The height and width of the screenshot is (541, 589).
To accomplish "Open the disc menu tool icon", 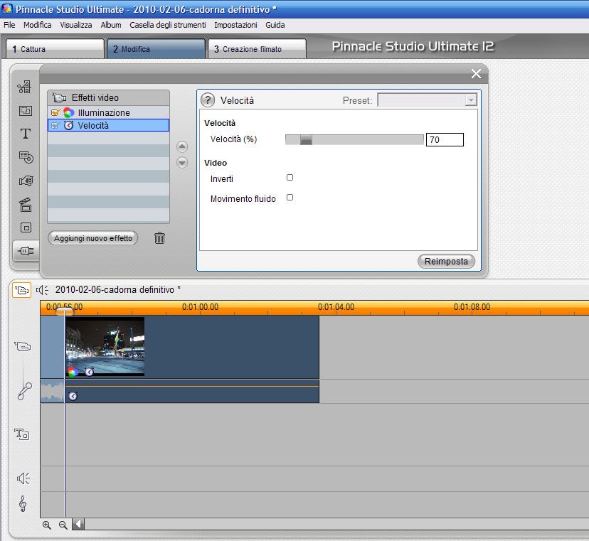I will point(26,157).
